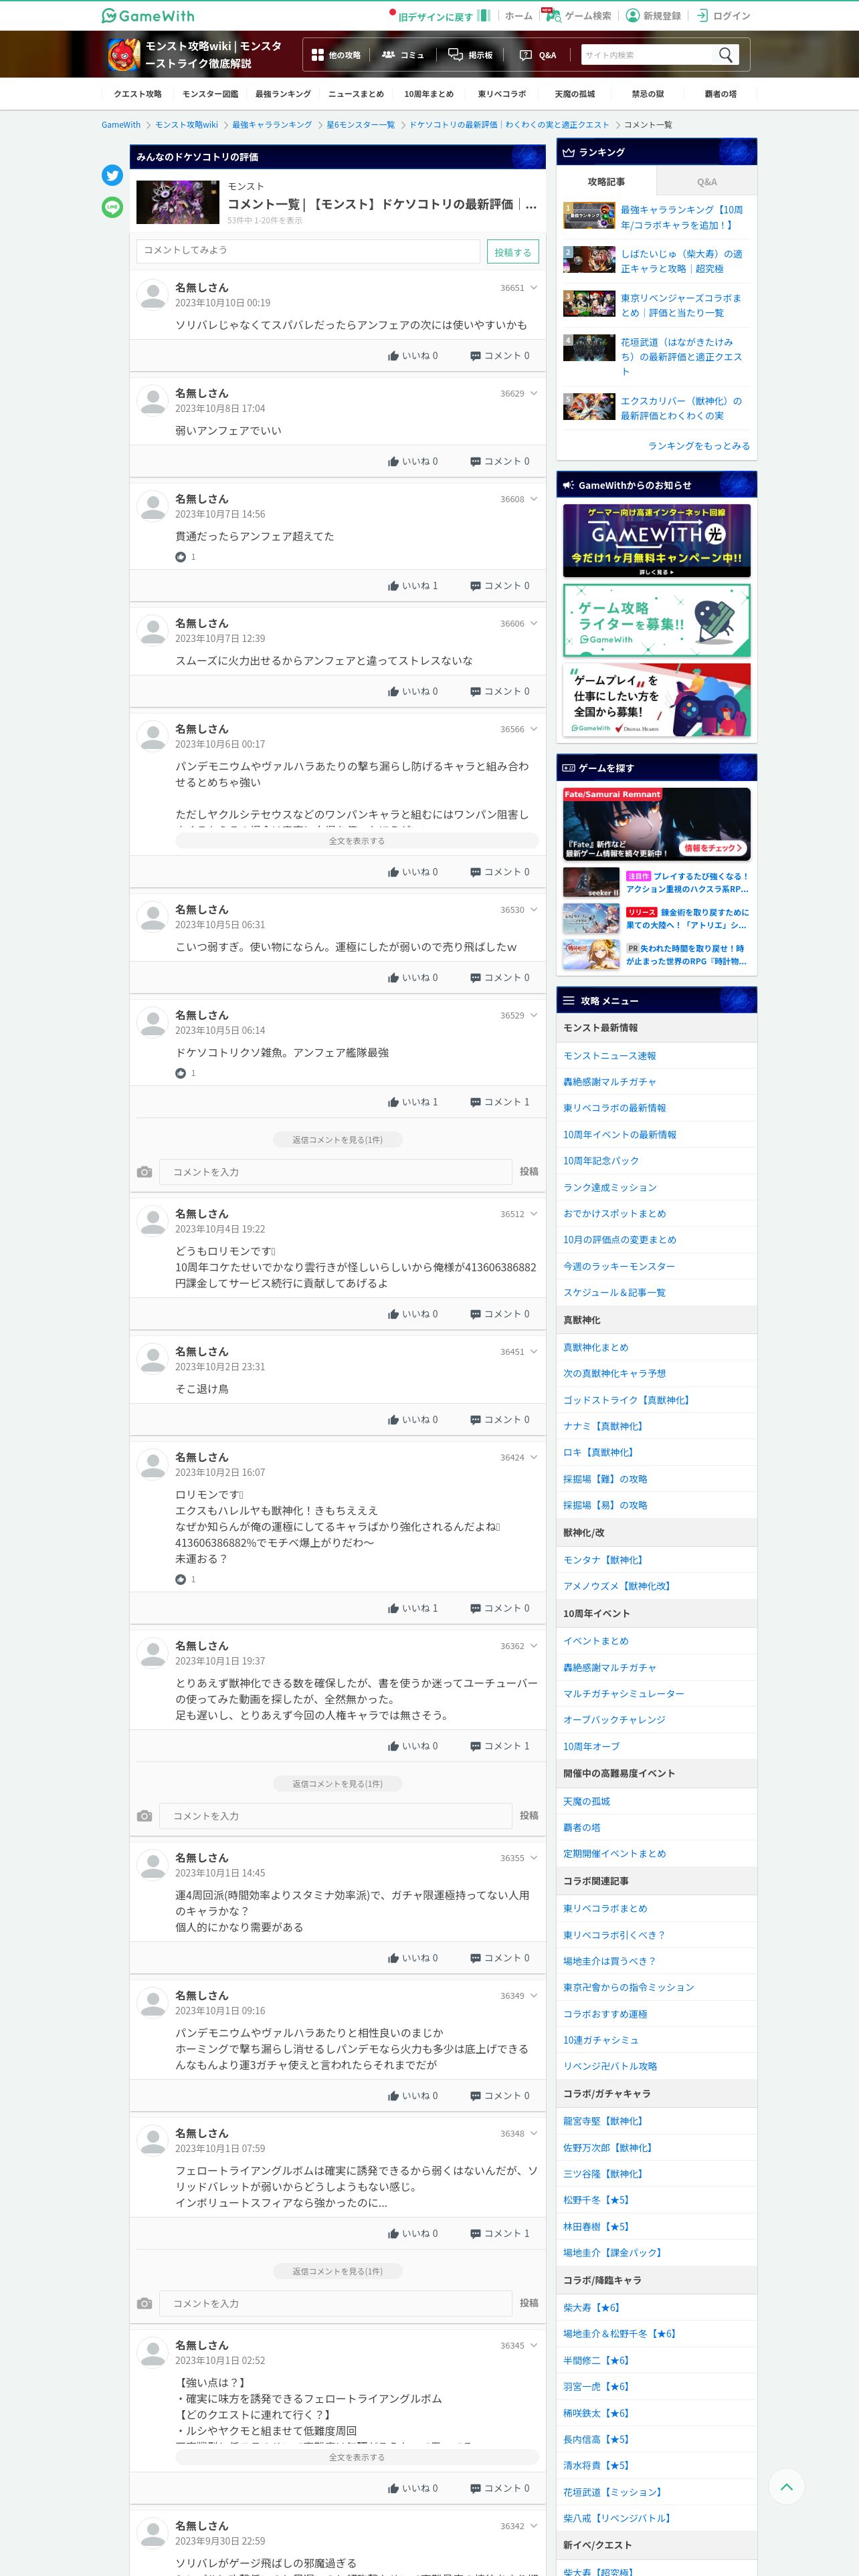Image resolution: width=859 pixels, height=2576 pixels.
Task: Open comment icon on post 36424
Action: point(475,1608)
